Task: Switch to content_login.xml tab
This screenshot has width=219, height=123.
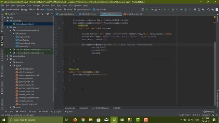Action: coord(133,14)
